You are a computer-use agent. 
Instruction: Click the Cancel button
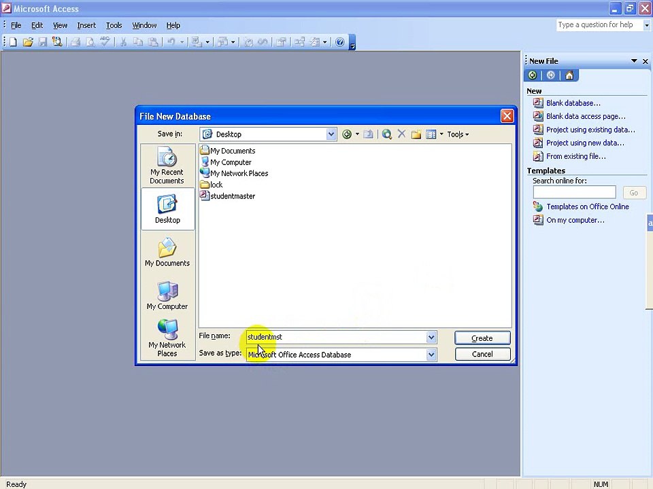pos(482,355)
